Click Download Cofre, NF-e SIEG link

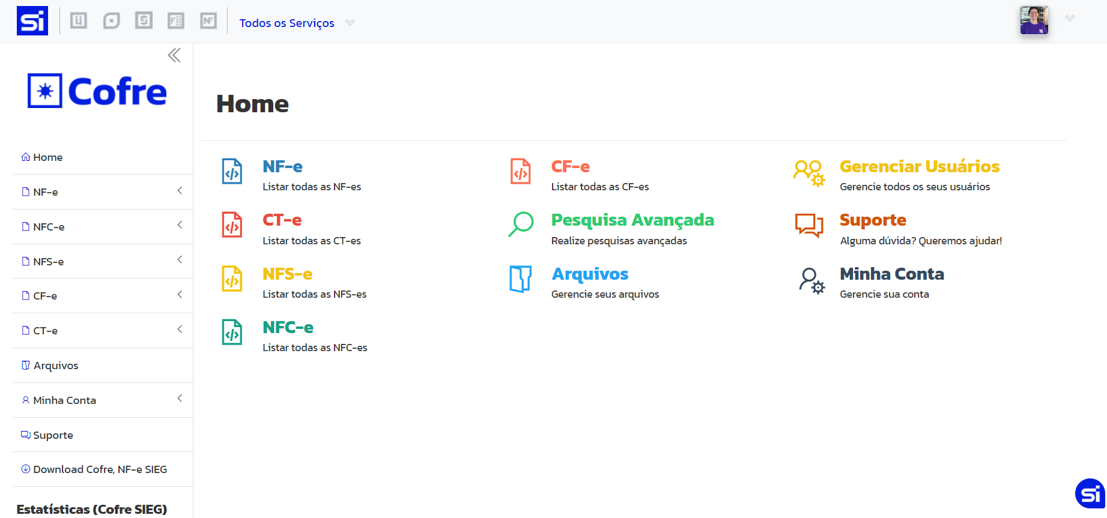(x=100, y=469)
